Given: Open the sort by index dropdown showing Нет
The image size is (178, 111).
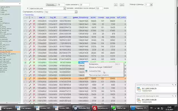Looking at the screenshot, I should point(61,12).
